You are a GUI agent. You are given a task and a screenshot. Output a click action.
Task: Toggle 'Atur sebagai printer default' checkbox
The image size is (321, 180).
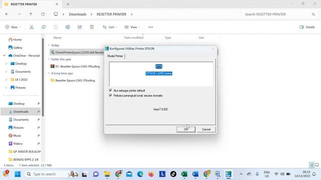coord(110,90)
